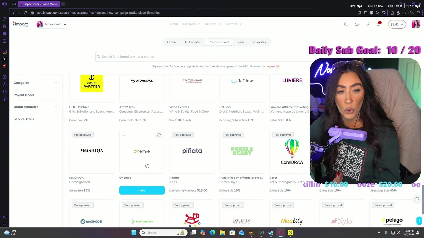Favorite Onemile with the heart icon

159,135
